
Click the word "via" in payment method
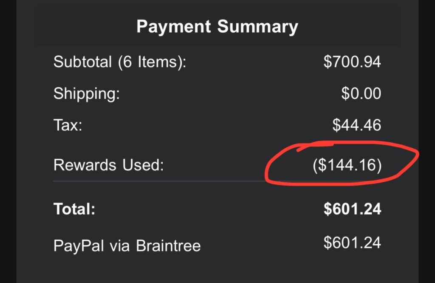click(x=119, y=246)
